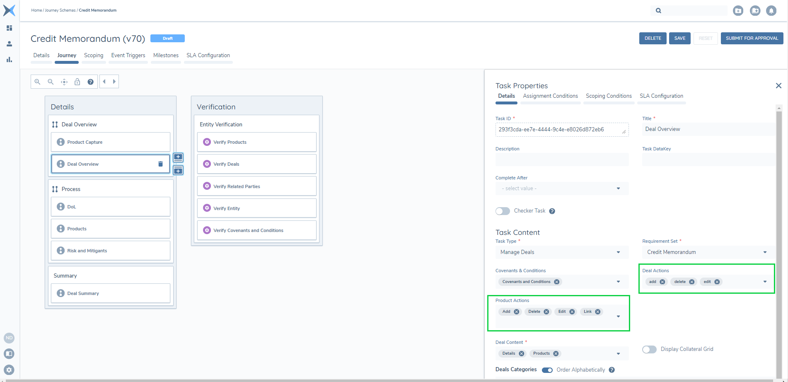Viewport: 788px width, 382px height.
Task: Click the lock icon in journey toolbar
Action: coord(77,82)
